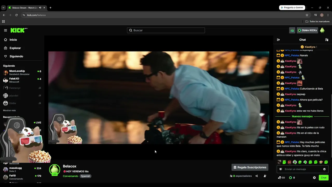Click the Conversando category link

pos(71,176)
